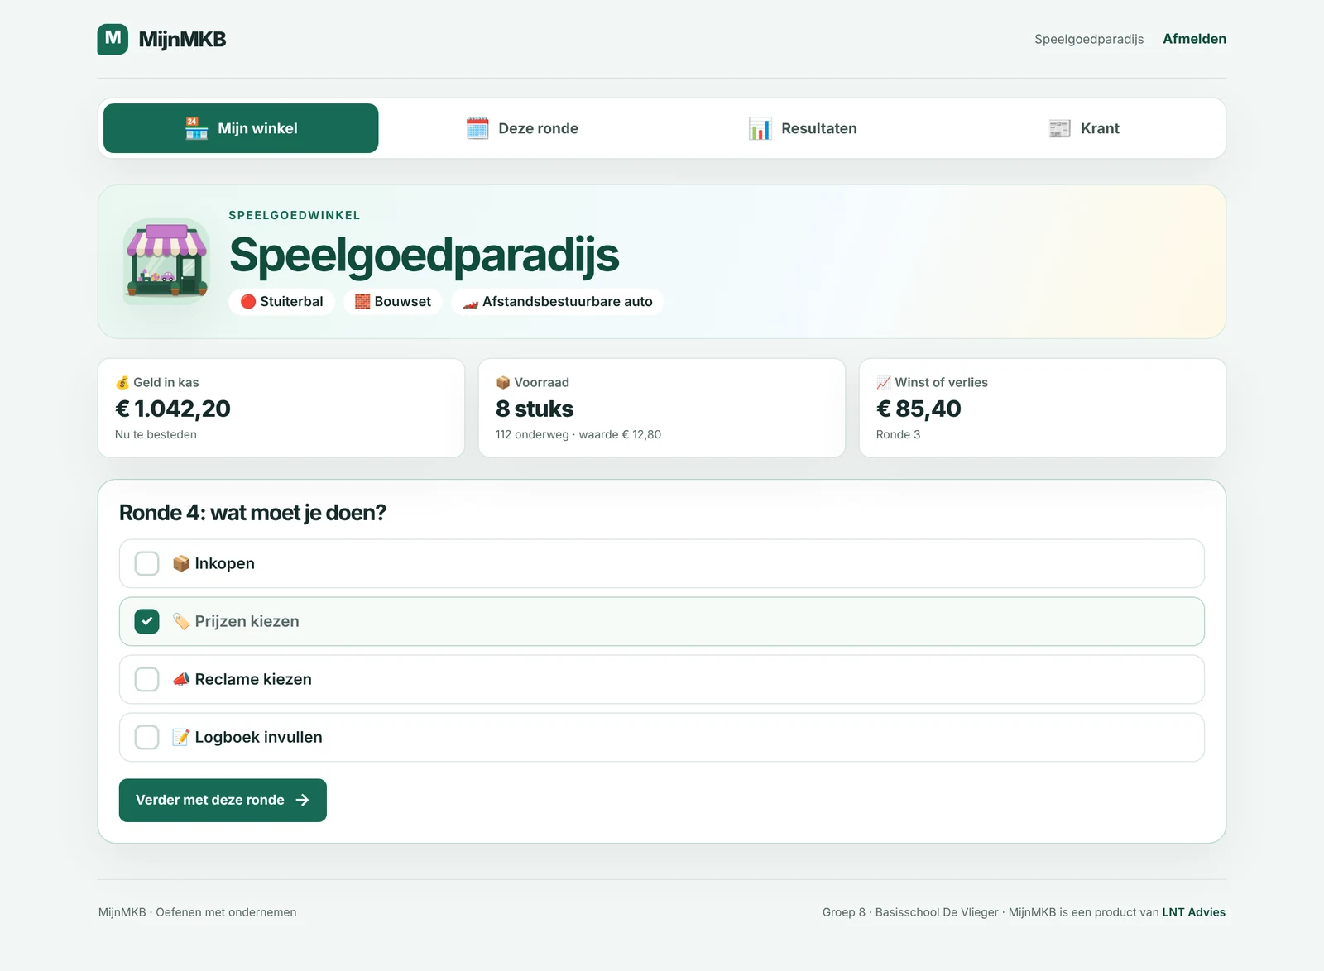
Task: Click the MijnMKB brand name
Action: point(182,39)
